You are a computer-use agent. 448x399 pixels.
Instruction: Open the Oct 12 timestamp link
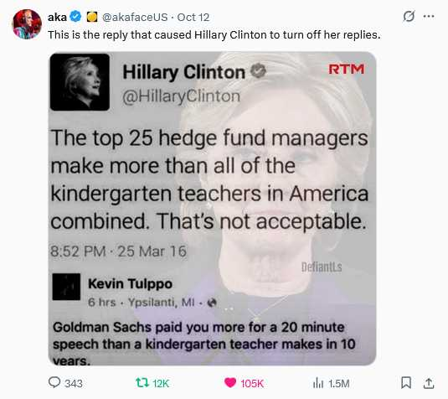coord(193,17)
